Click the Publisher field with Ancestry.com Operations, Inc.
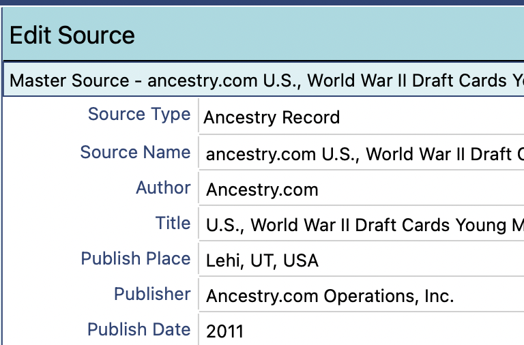 tap(362, 296)
